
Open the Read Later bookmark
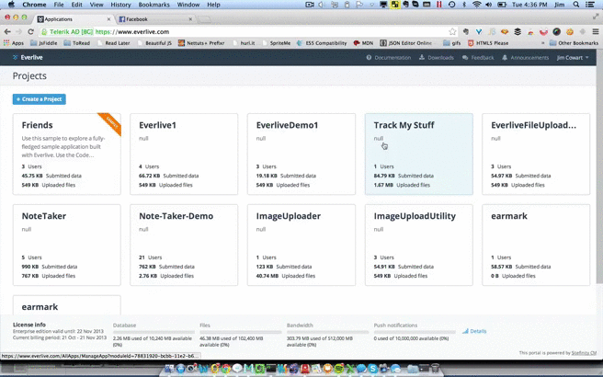click(113, 43)
